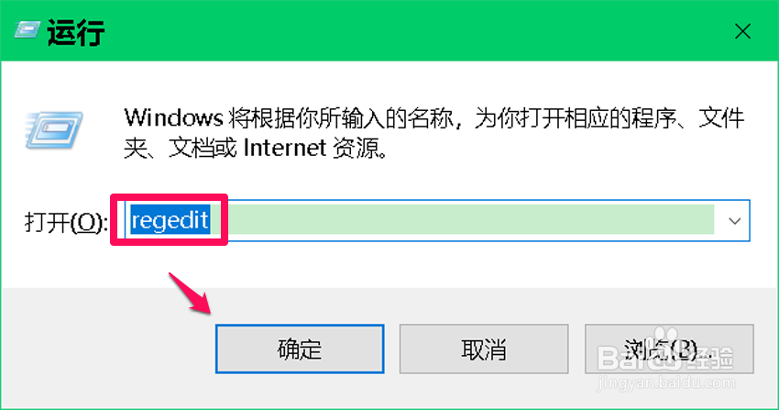Click the large Run program icon beside description
This screenshot has width=779, height=410.
click(54, 130)
